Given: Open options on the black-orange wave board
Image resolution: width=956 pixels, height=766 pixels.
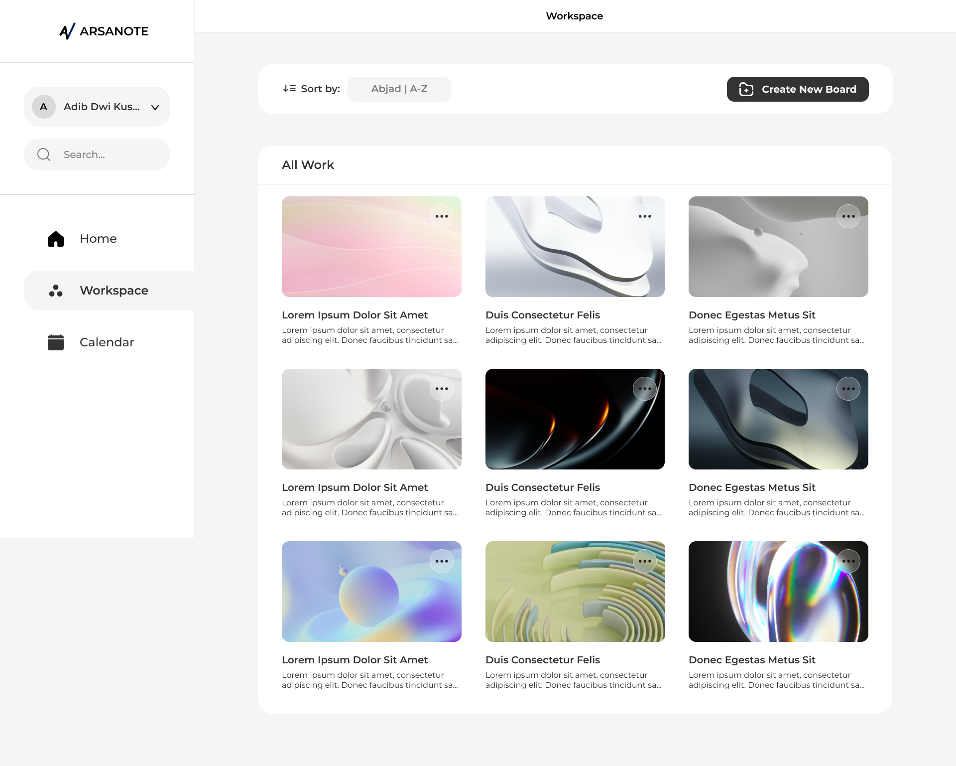Looking at the screenshot, I should (645, 389).
